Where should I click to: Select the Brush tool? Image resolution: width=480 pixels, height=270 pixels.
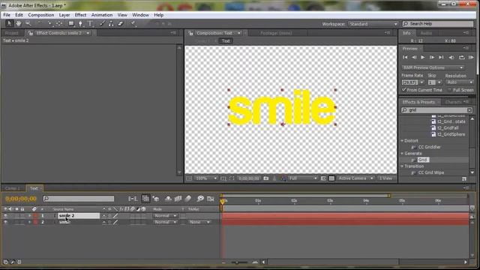coord(102,23)
